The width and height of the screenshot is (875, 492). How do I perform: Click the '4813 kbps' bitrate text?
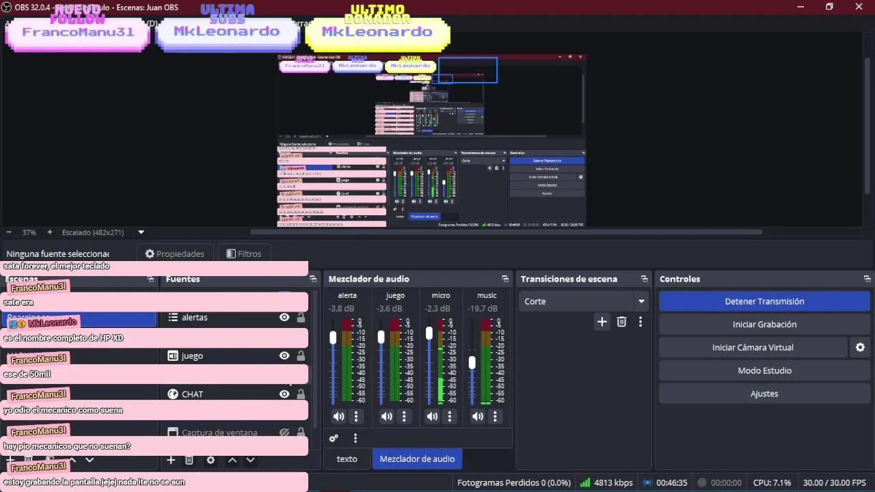pyautogui.click(x=613, y=482)
